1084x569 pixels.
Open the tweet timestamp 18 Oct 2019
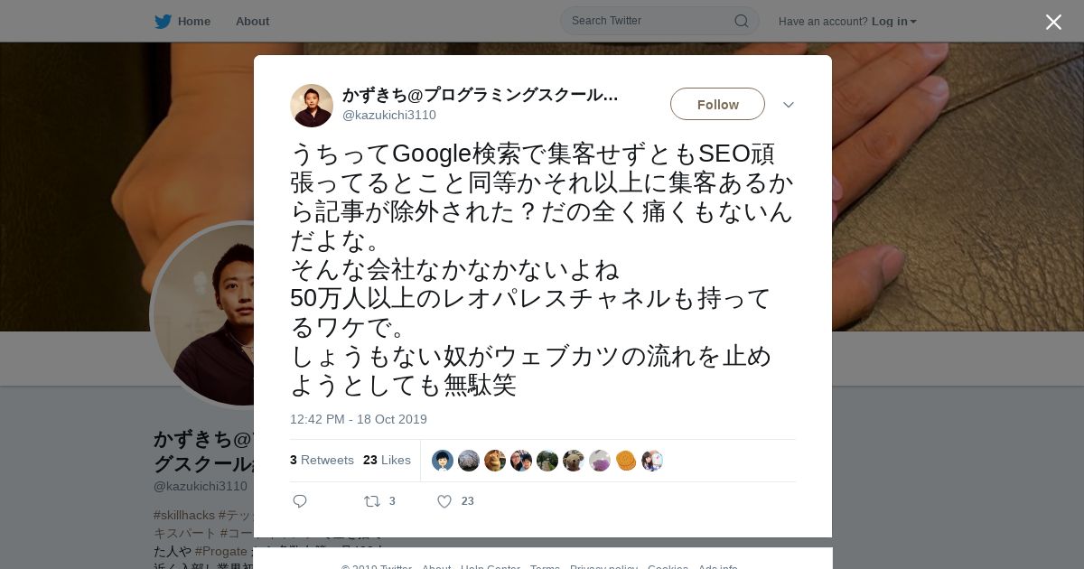click(x=359, y=419)
